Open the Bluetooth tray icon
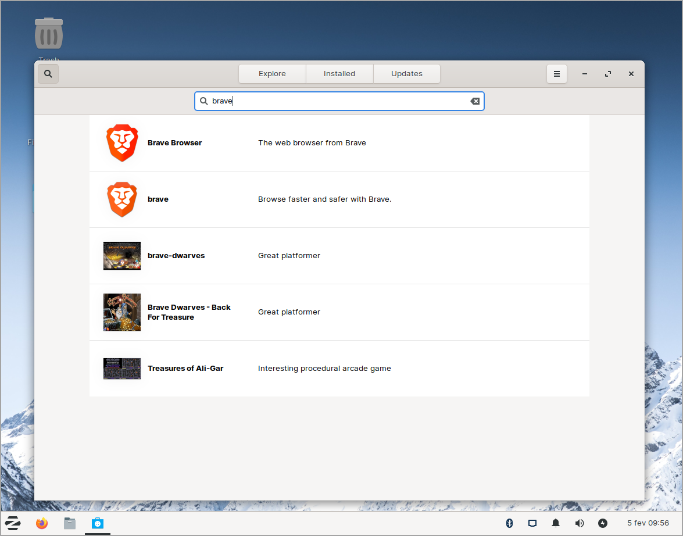The width and height of the screenshot is (683, 536). [x=509, y=523]
